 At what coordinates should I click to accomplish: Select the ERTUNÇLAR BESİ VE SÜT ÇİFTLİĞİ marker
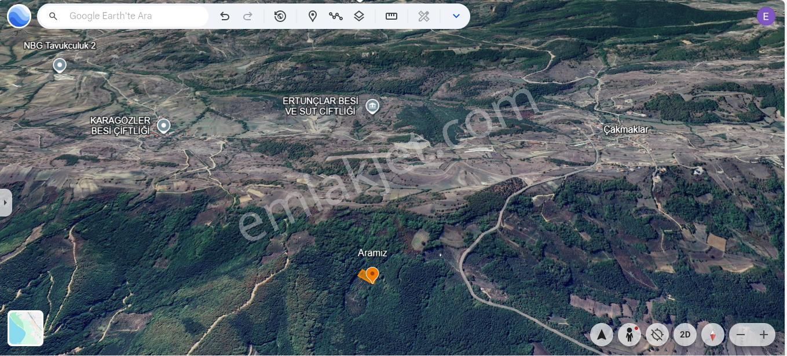tap(372, 106)
